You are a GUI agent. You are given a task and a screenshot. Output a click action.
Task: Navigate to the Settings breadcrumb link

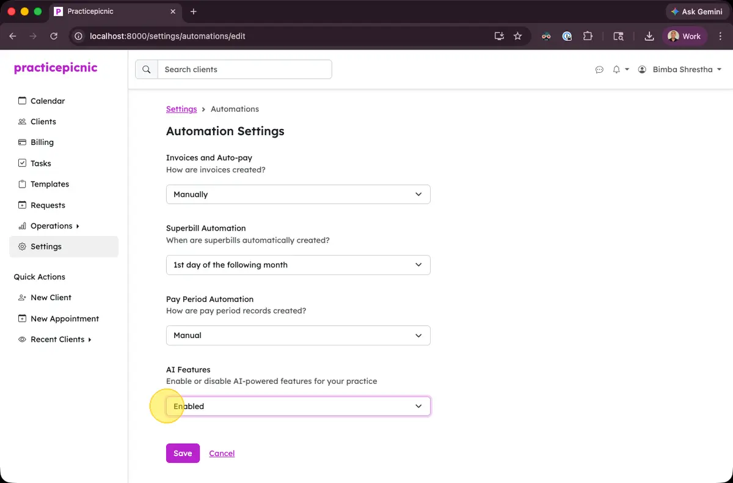tap(181, 109)
